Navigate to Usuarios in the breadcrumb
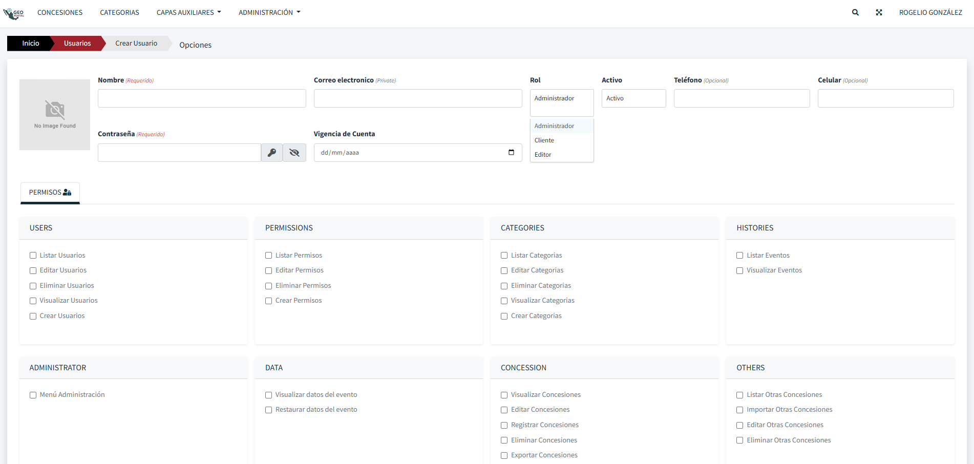This screenshot has height=464, width=974. [77, 44]
